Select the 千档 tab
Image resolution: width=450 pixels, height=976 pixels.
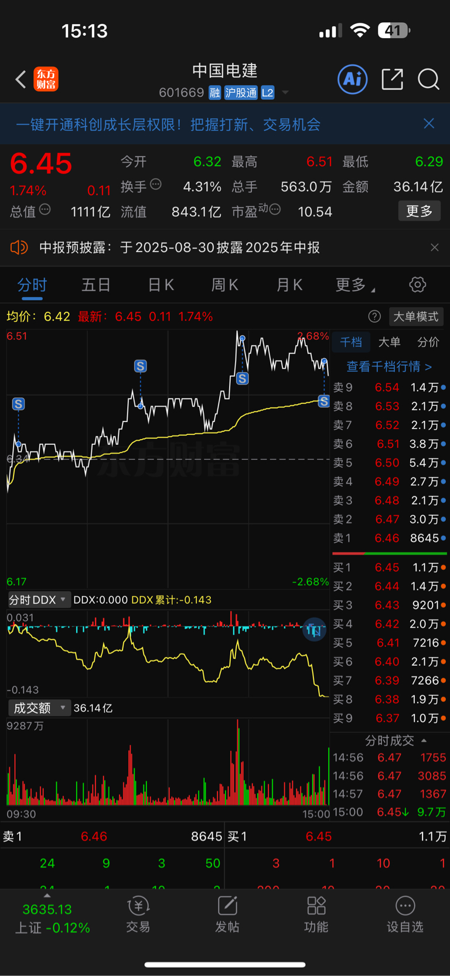point(351,342)
